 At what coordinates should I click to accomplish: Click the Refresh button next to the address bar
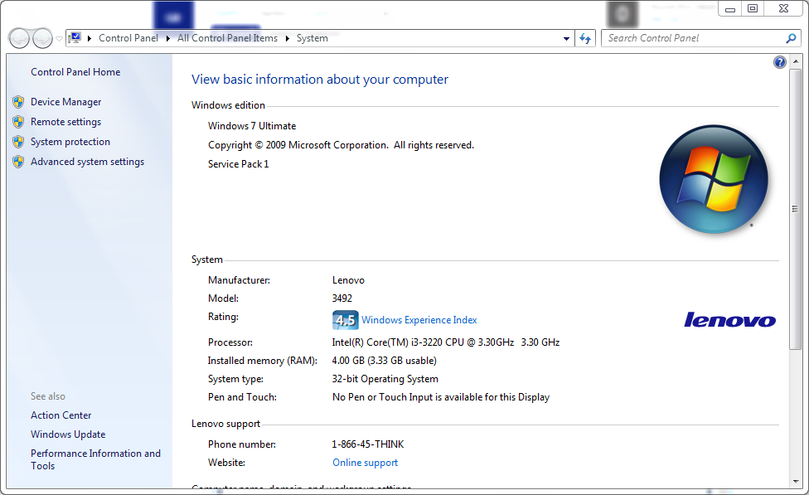coord(585,38)
